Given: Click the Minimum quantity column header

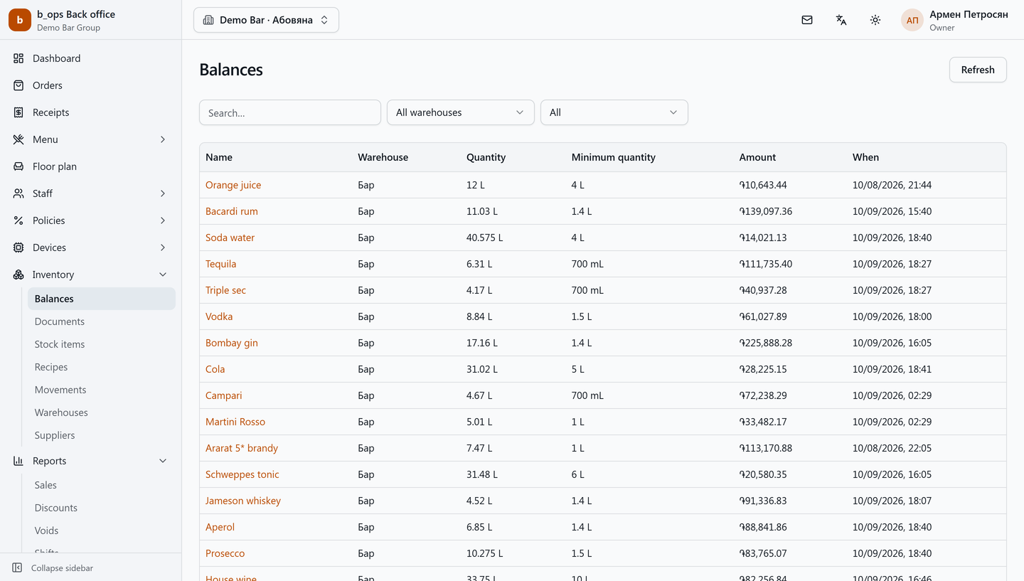Looking at the screenshot, I should 614,157.
